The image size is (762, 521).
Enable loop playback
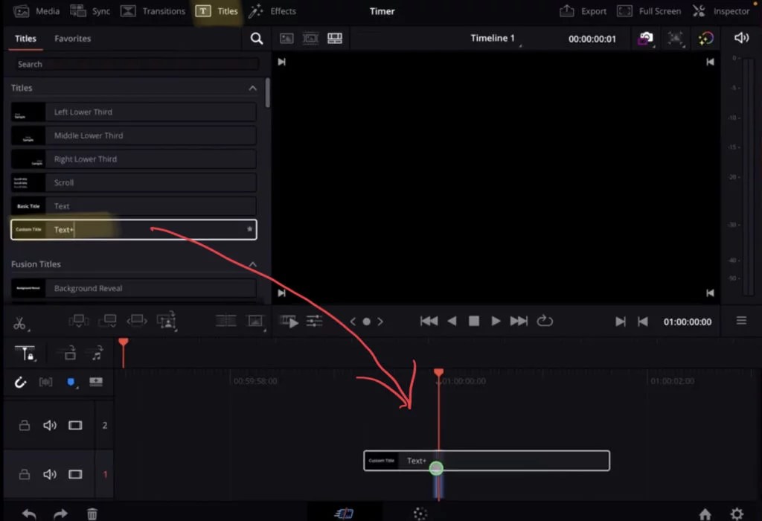[x=545, y=321]
